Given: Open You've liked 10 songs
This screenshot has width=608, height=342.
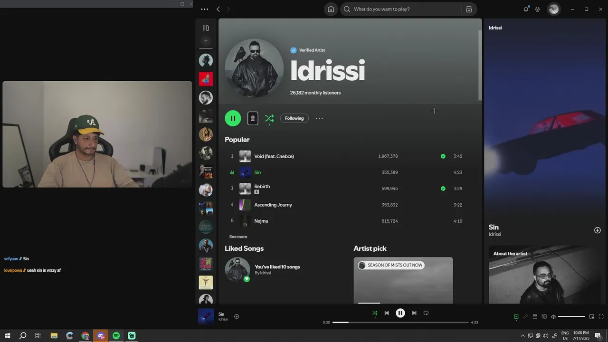Looking at the screenshot, I should click(277, 267).
